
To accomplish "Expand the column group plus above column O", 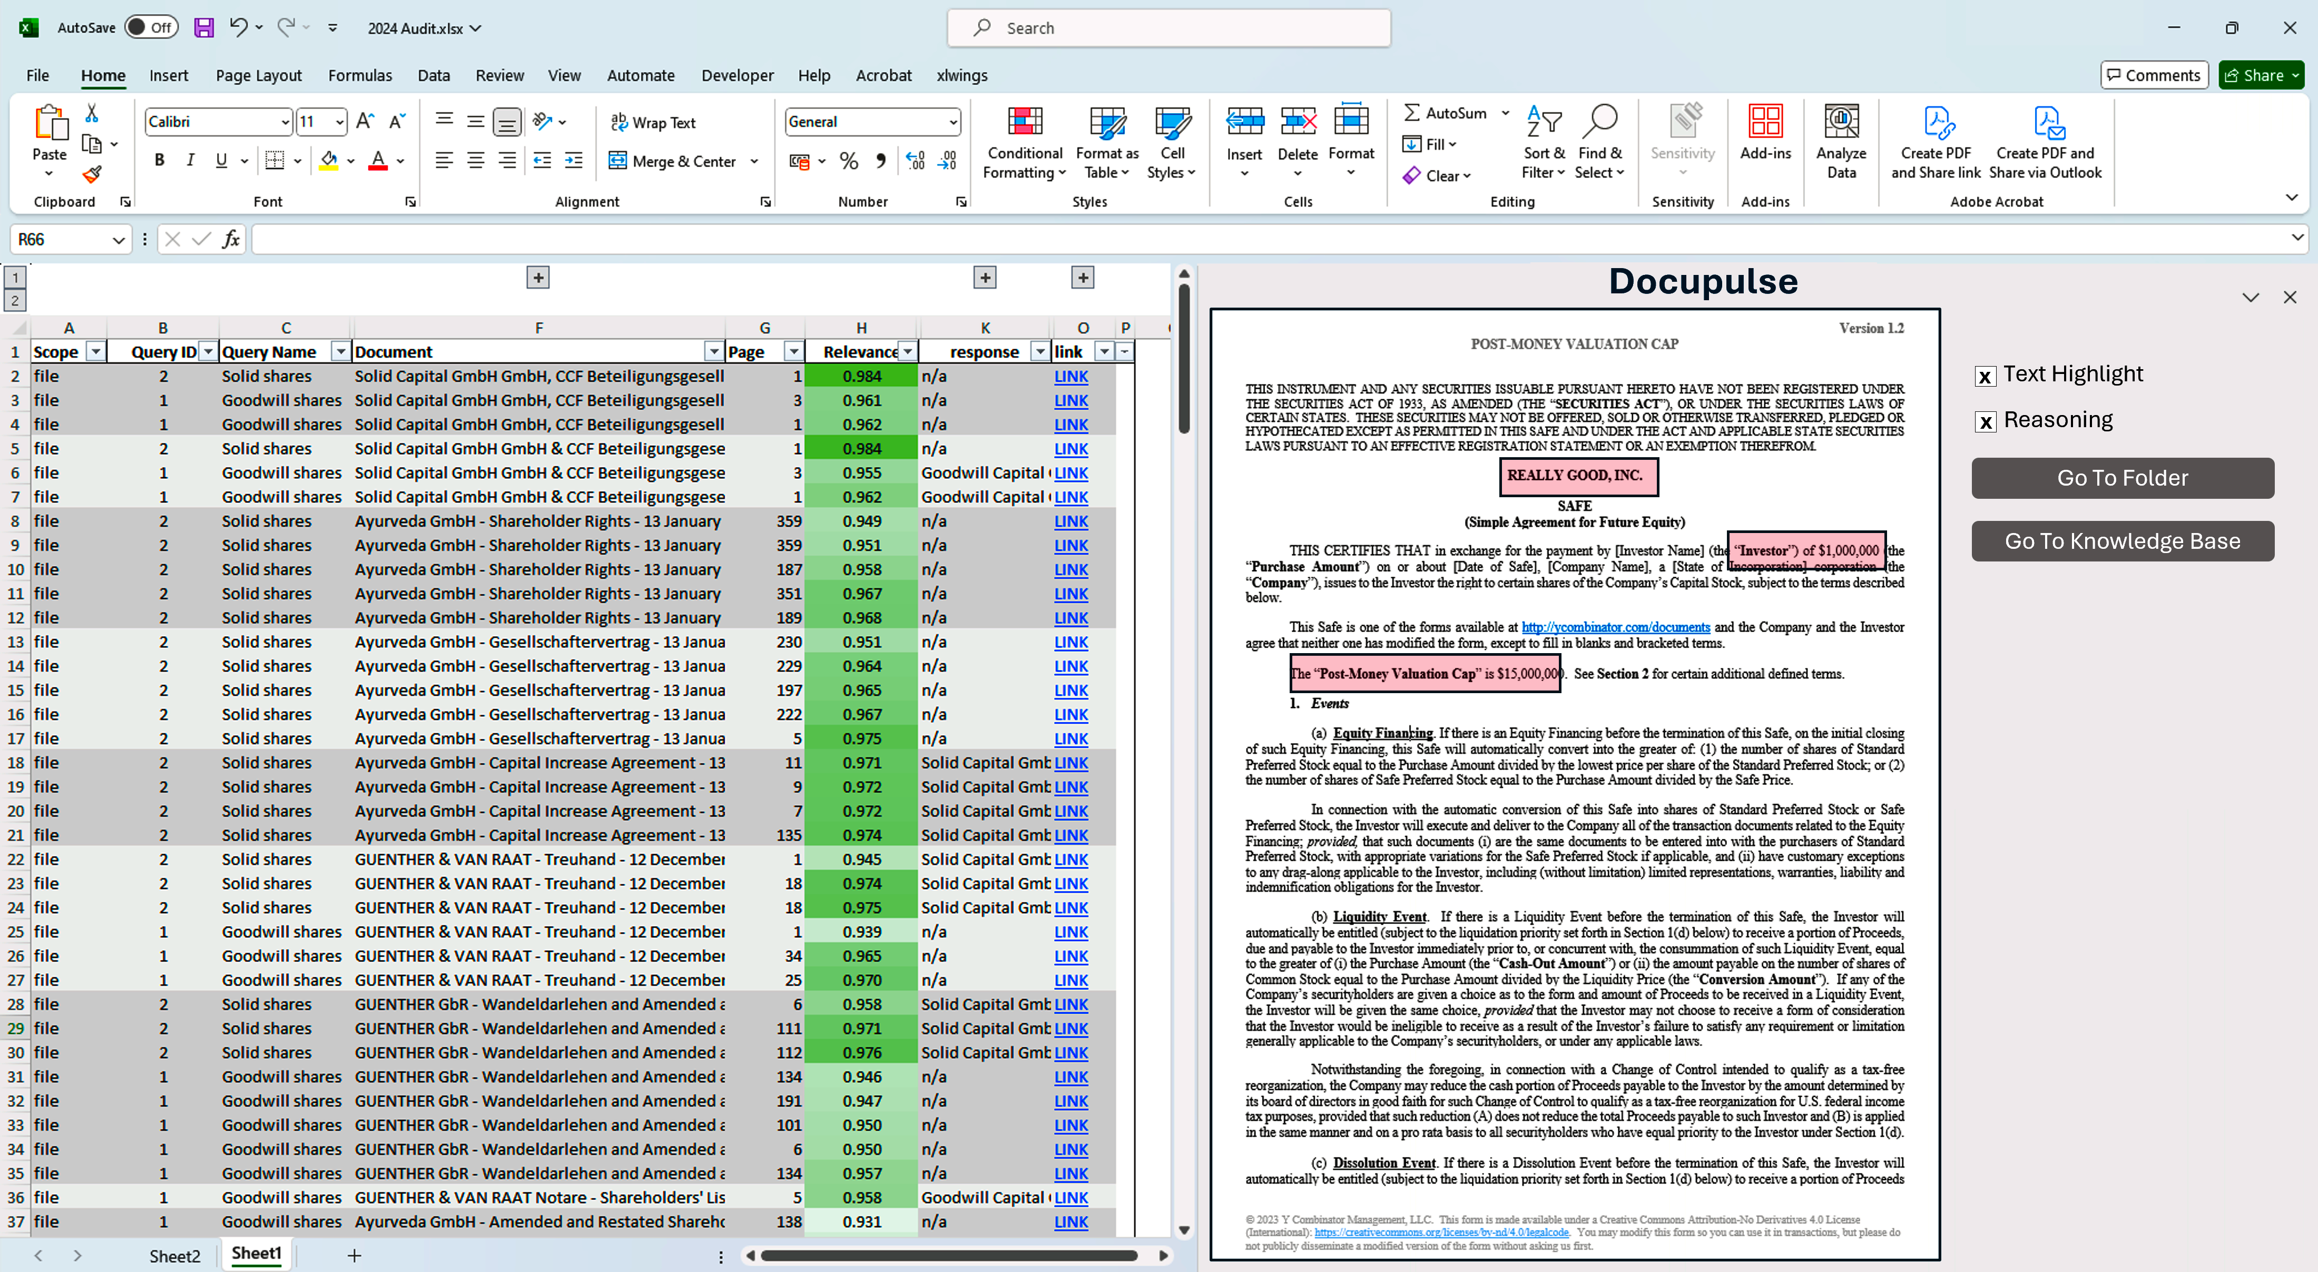I will click(x=1084, y=278).
